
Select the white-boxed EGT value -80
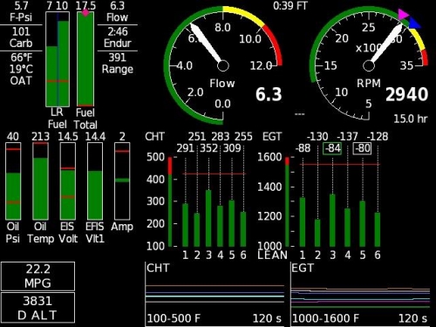[x=362, y=148]
